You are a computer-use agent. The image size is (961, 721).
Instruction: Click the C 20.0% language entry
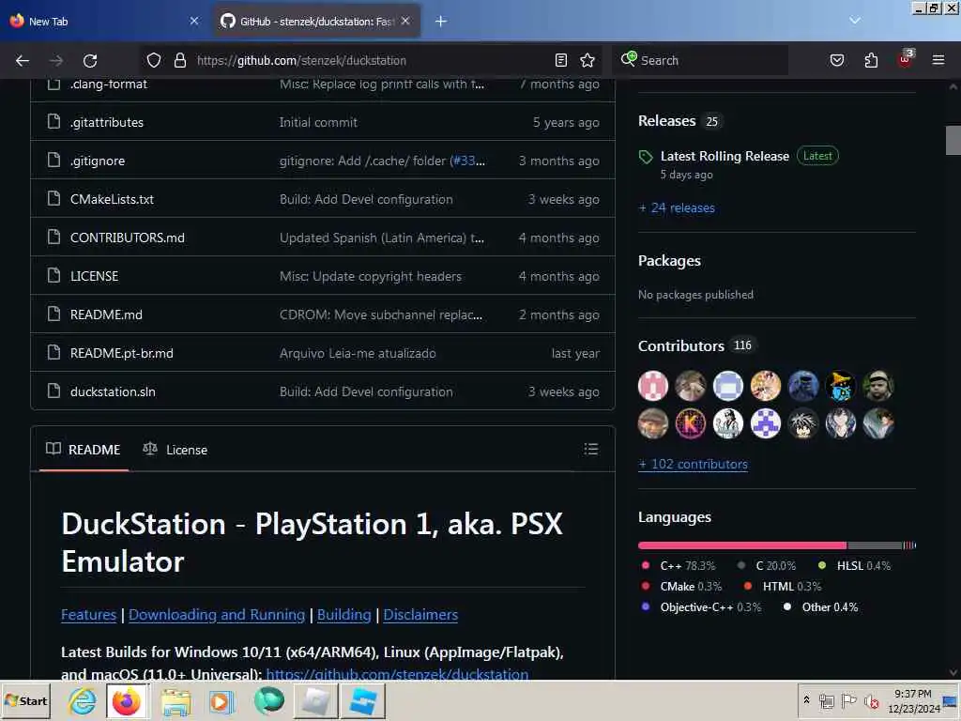tap(767, 565)
